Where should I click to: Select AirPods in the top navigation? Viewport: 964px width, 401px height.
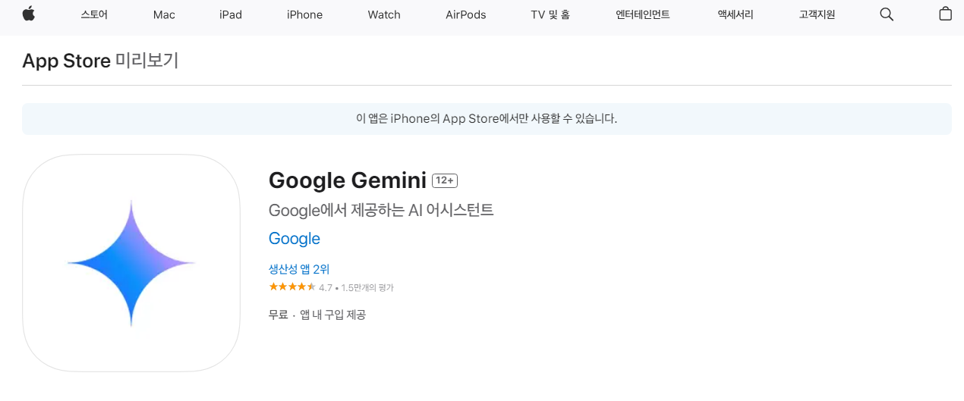(466, 14)
